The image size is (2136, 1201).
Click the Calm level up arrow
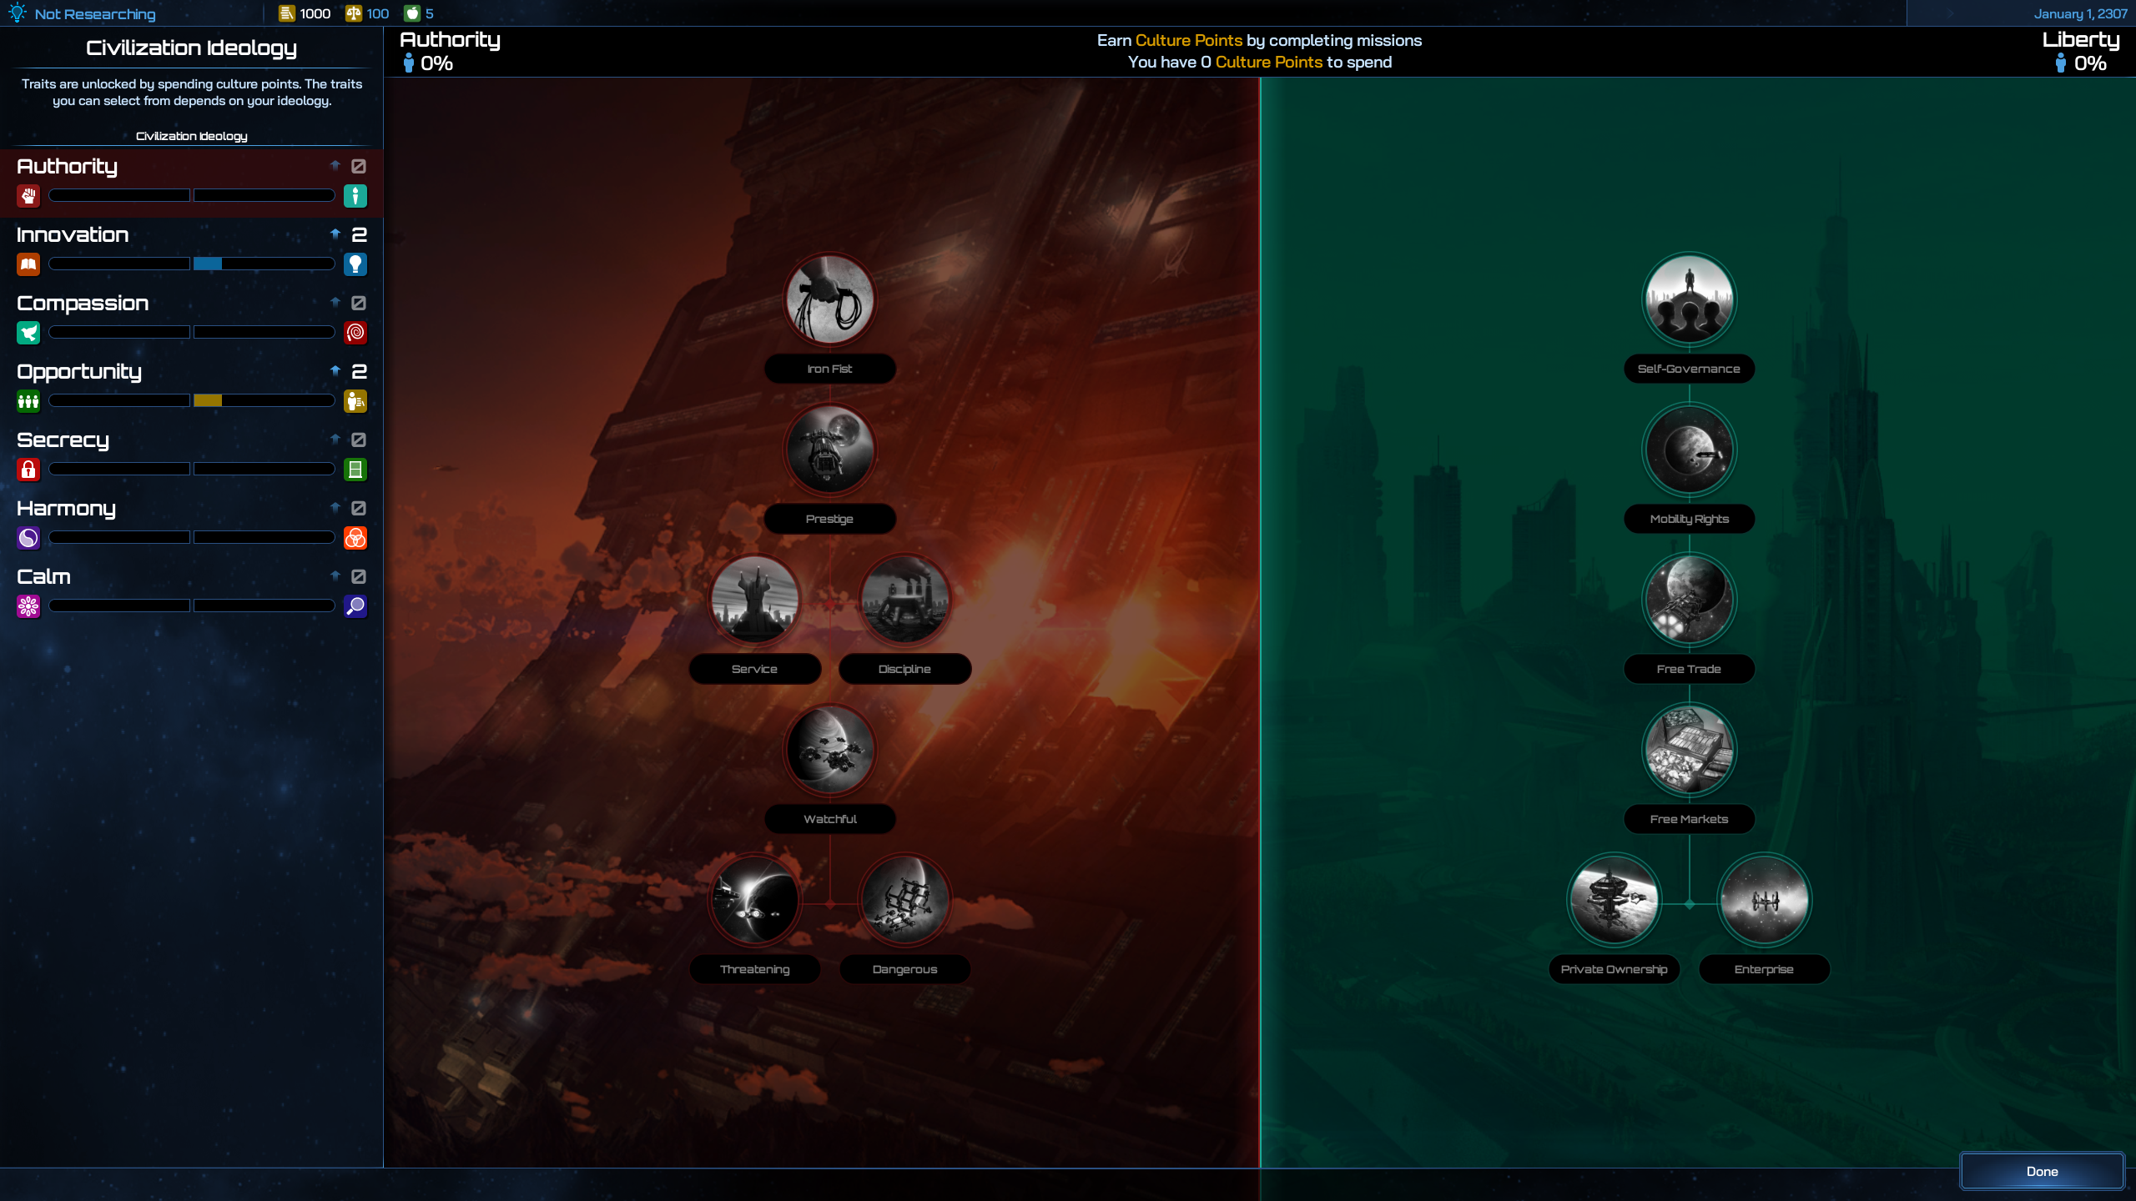[x=335, y=575]
